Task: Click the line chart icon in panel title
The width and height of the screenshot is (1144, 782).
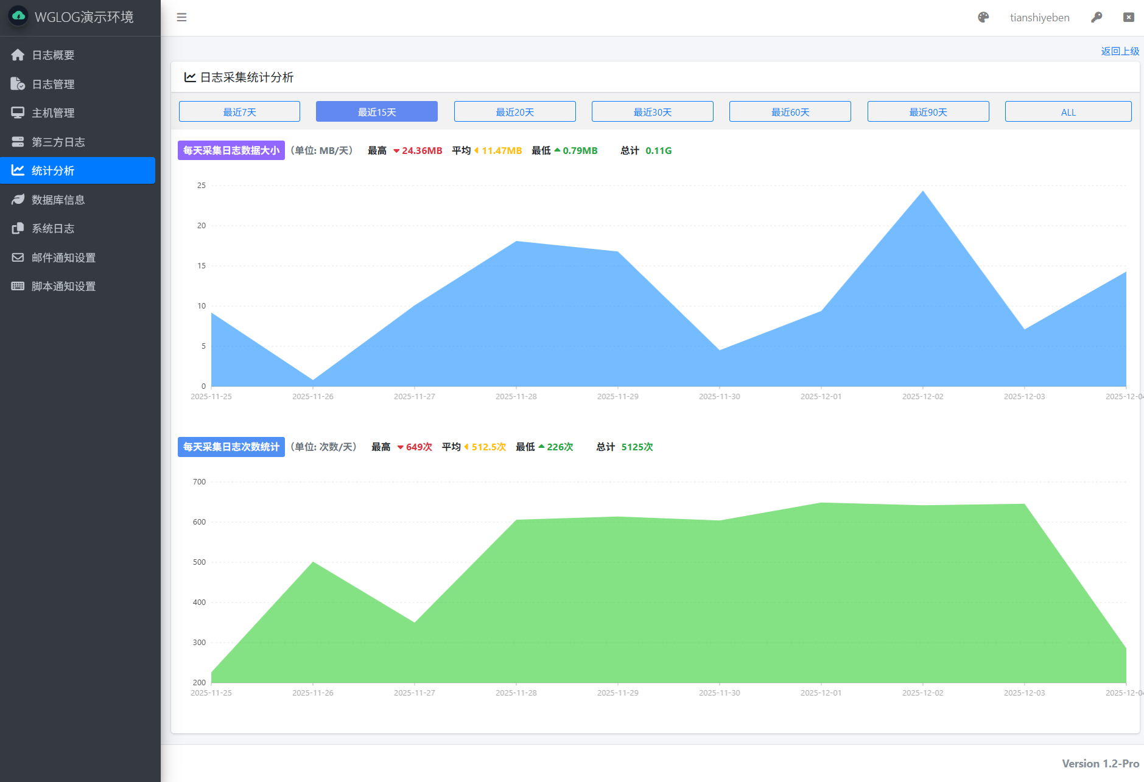Action: (190, 77)
